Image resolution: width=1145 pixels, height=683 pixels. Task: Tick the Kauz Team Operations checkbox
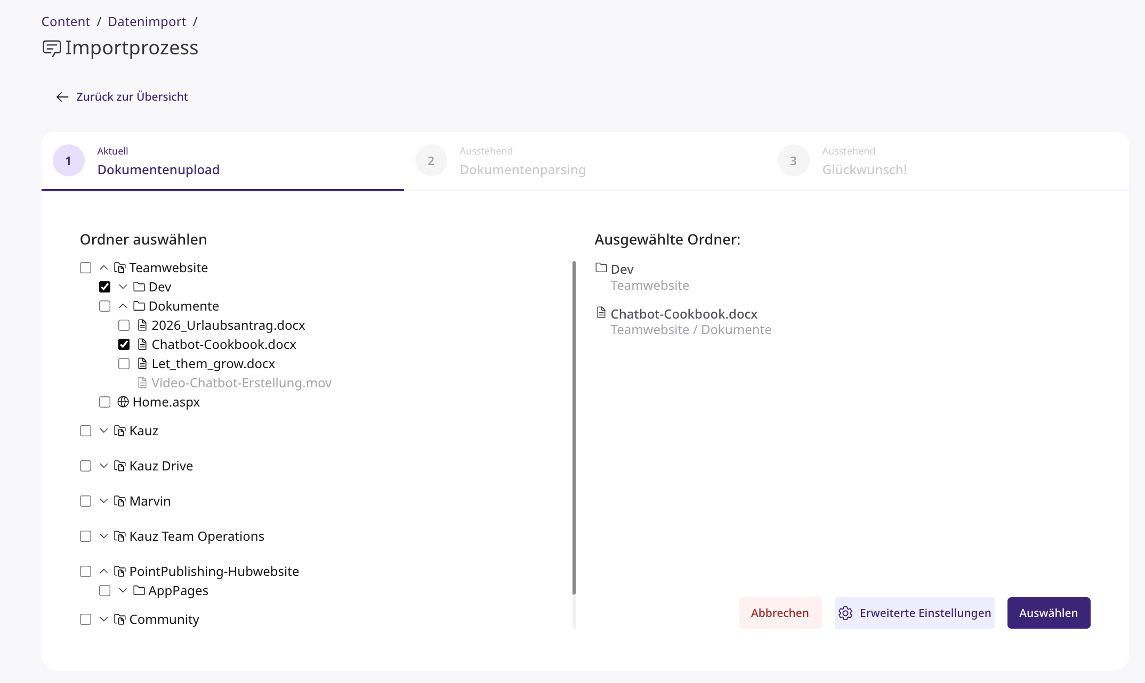pos(85,536)
